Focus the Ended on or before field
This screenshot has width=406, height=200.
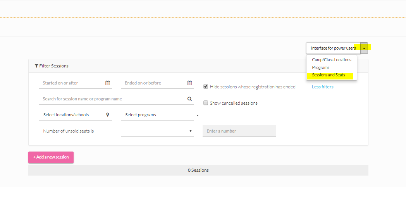point(154,83)
